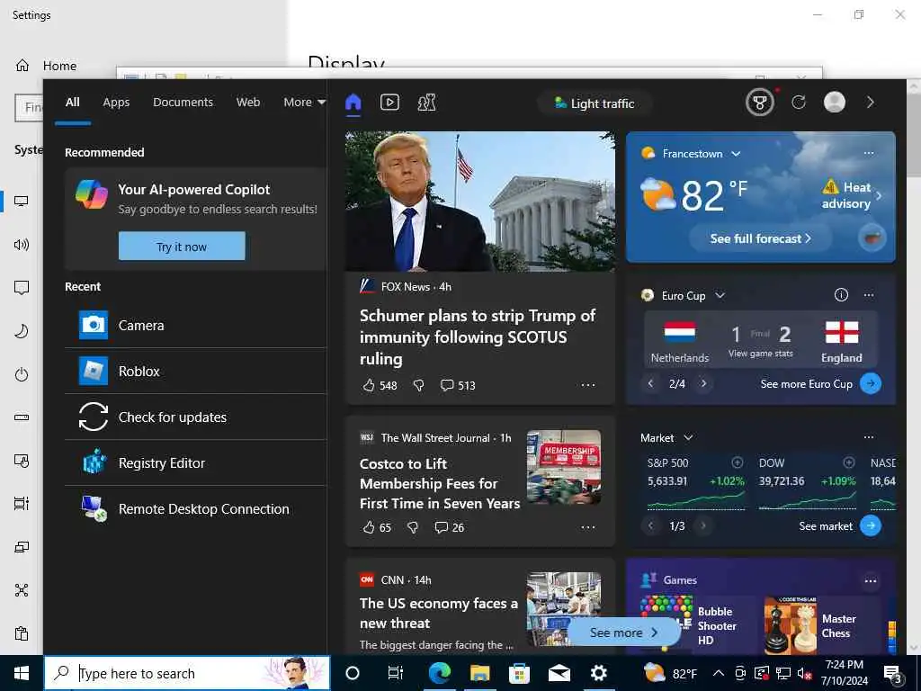Select the Web search tab
The height and width of the screenshot is (691, 921).
(x=248, y=103)
